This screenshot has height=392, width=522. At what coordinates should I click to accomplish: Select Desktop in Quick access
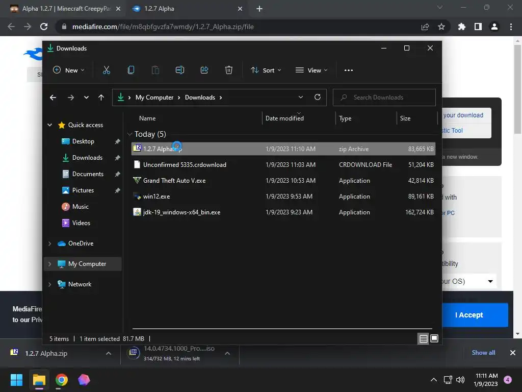[x=83, y=141]
